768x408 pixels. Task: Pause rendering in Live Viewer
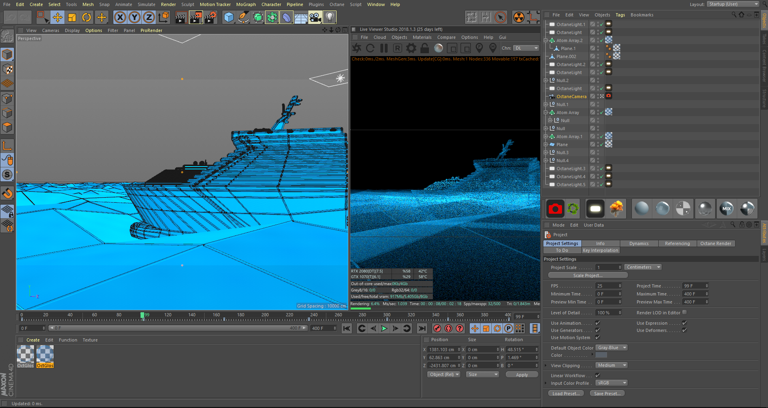384,48
